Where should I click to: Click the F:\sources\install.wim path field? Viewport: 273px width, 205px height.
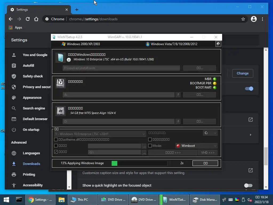121,68
